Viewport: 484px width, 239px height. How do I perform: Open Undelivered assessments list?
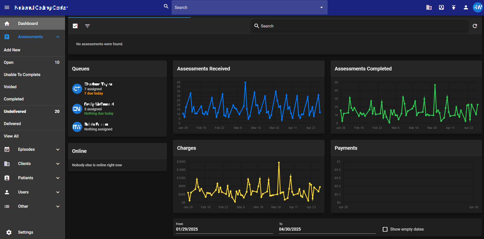[32, 112]
